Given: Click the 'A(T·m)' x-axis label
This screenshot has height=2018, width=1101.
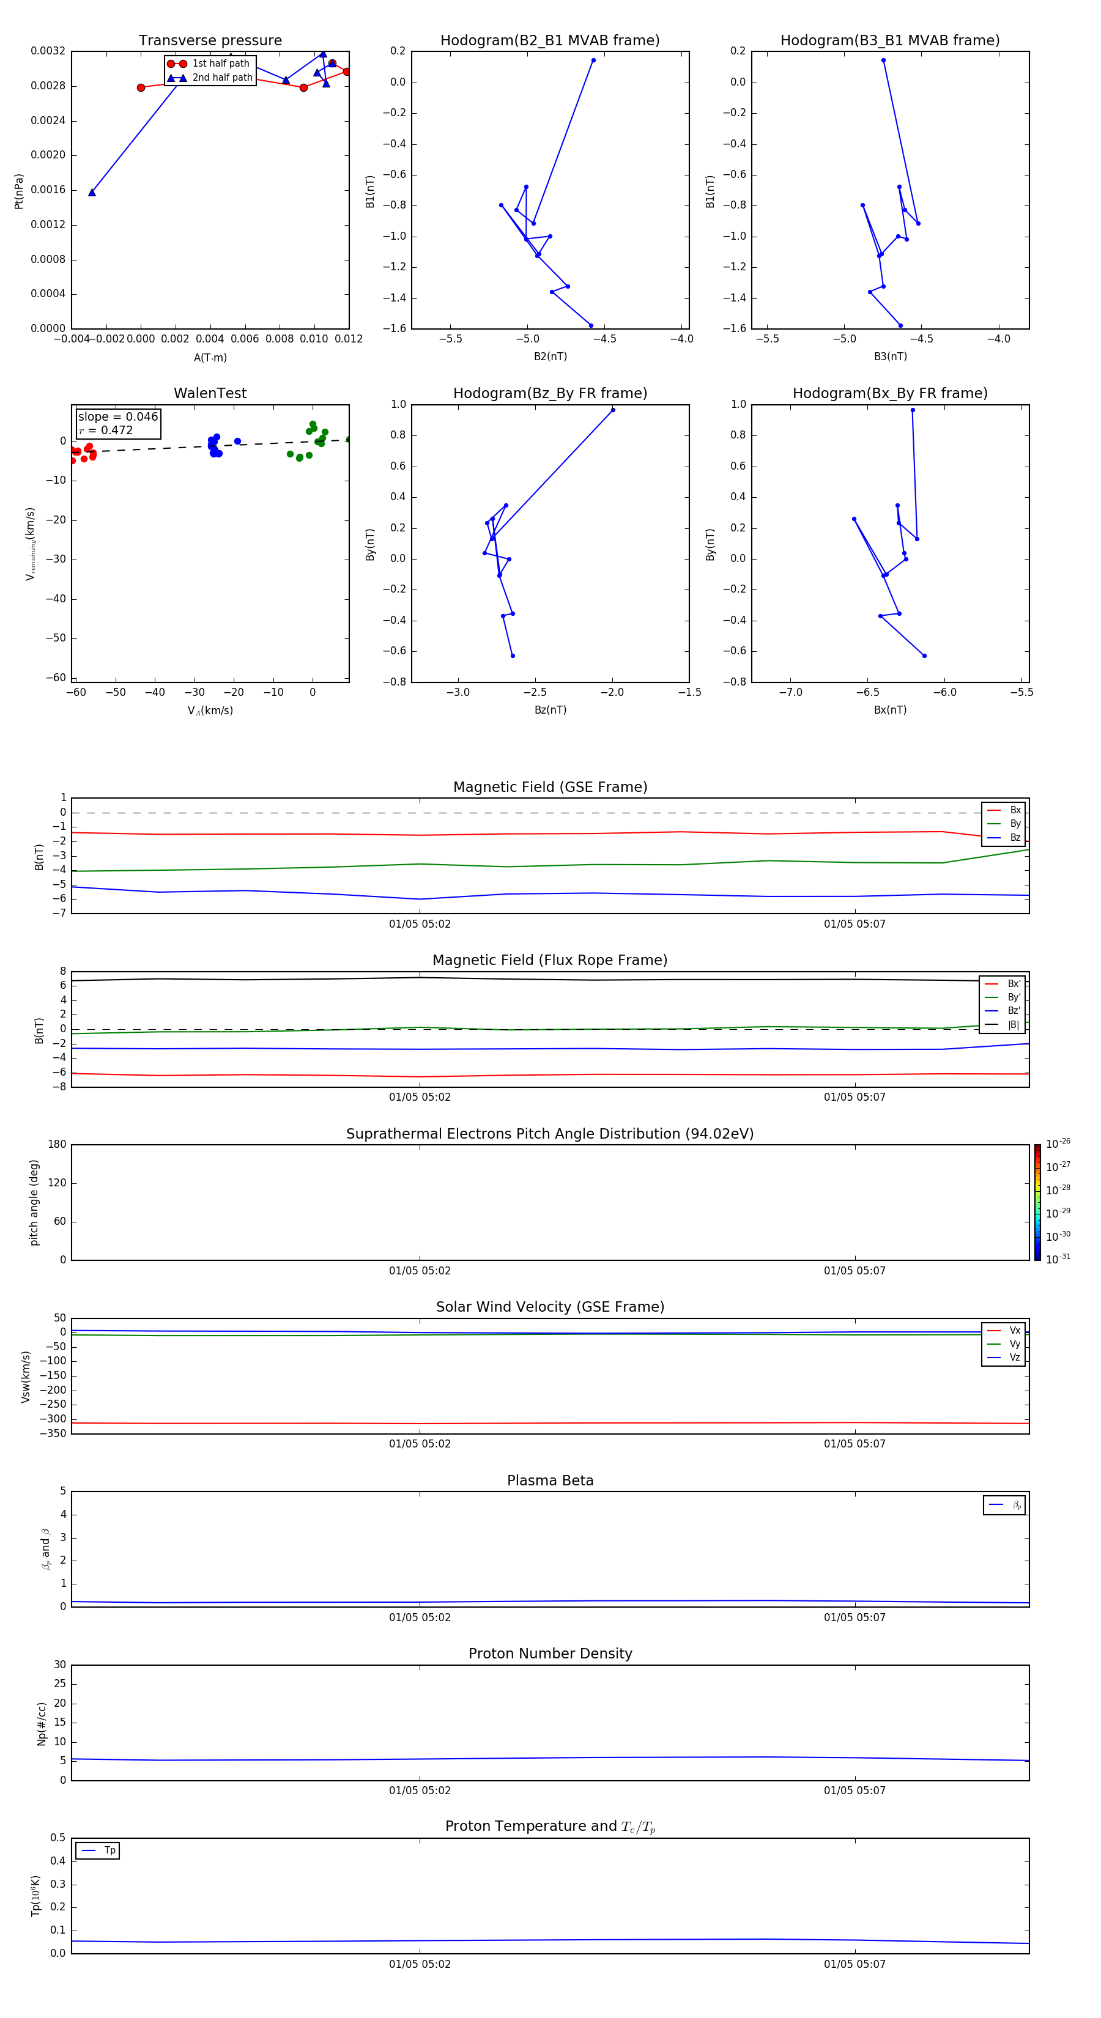Looking at the screenshot, I should tap(210, 357).
